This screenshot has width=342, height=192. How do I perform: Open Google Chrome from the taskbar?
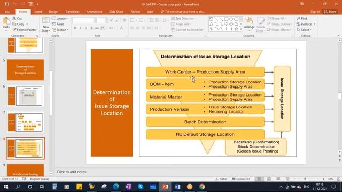coord(202,187)
